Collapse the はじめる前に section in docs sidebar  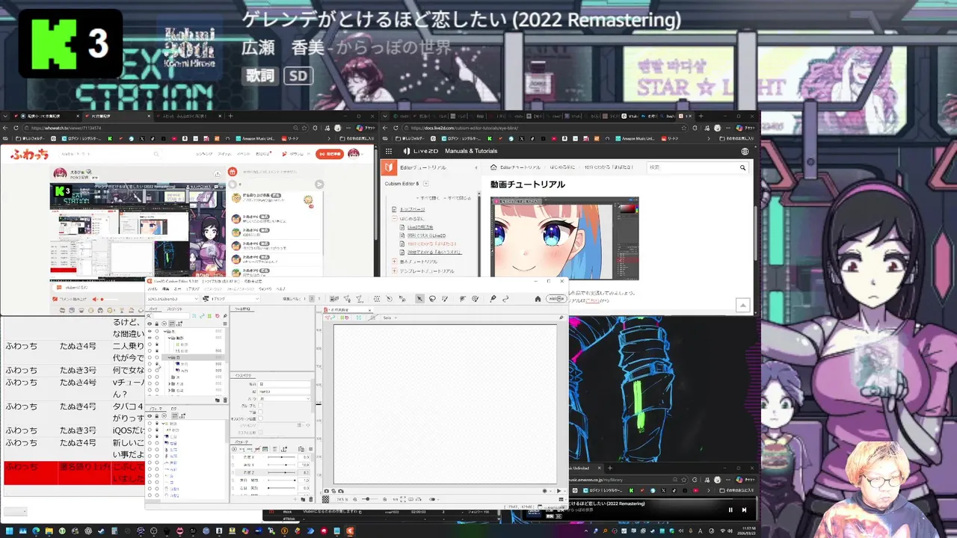coord(394,219)
